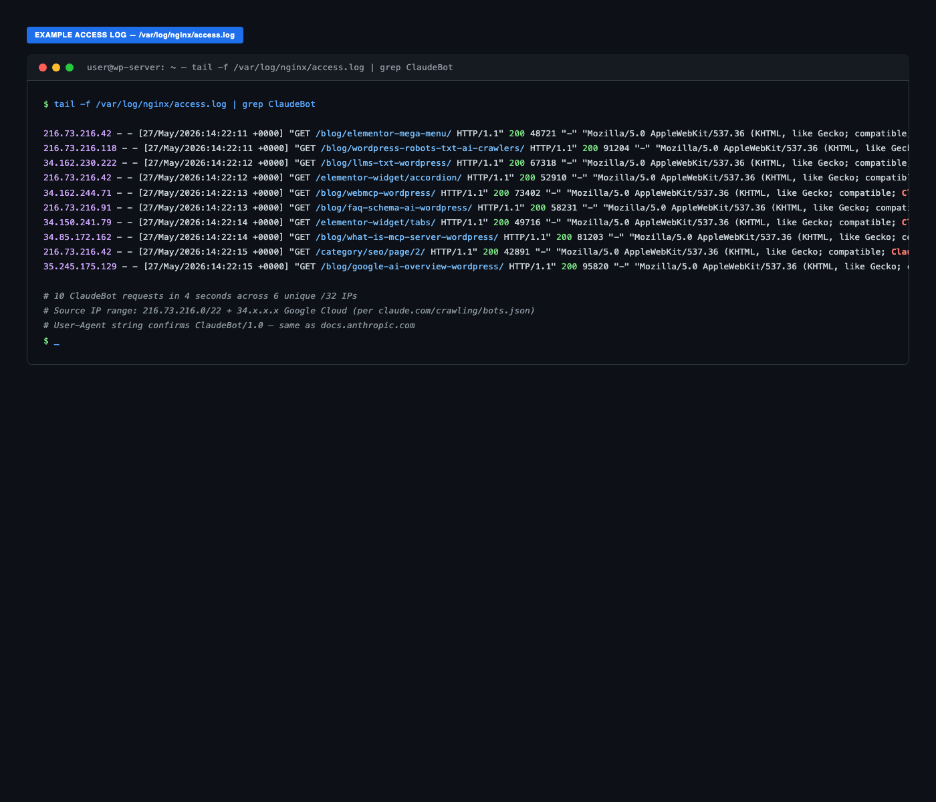Select the URL /category/seo/page/2/
Image resolution: width=936 pixels, height=802 pixels.
pos(370,252)
